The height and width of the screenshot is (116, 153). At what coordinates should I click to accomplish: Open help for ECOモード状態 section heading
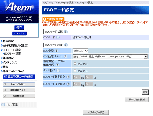coord(66,32)
